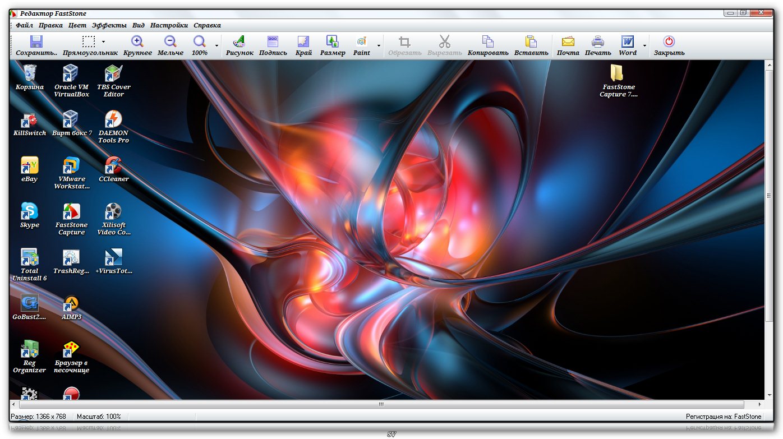Print the image with the Печать icon
The image size is (783, 439).
click(x=598, y=42)
